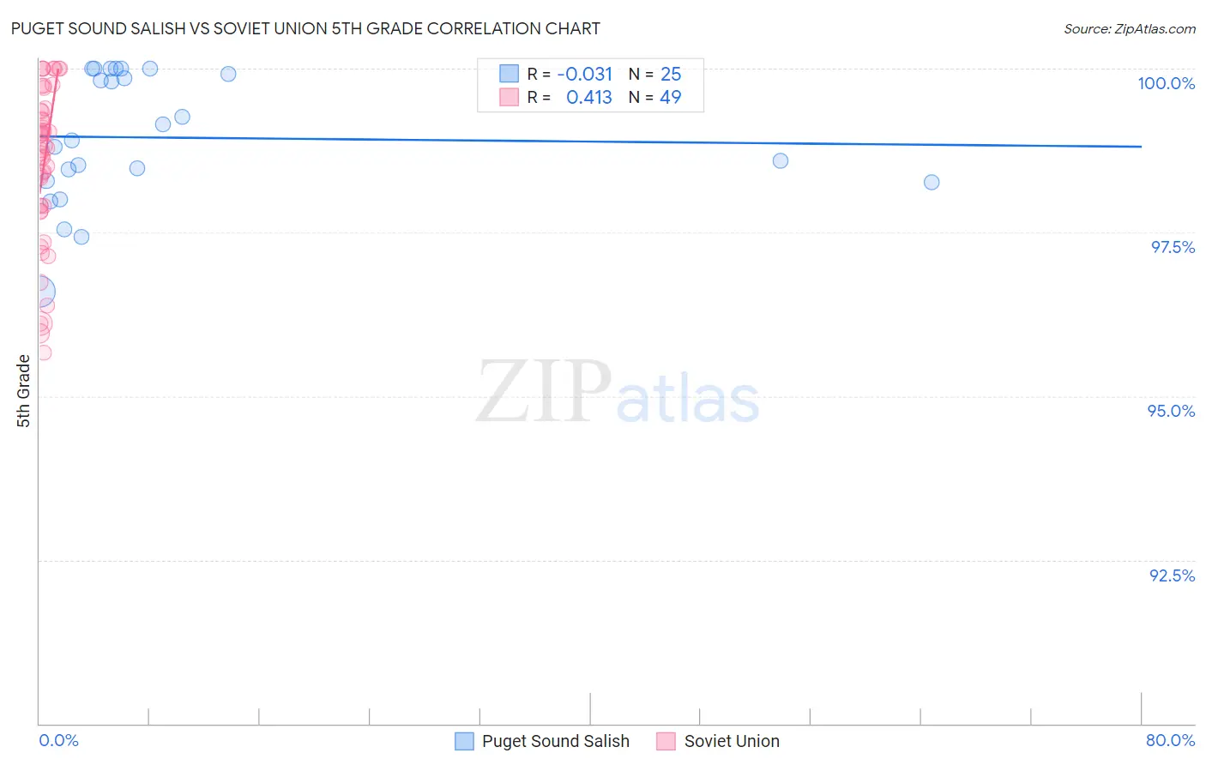The height and width of the screenshot is (765, 1206).
Task: Click the blue swatch beside R = -0.031
Action: (x=509, y=74)
